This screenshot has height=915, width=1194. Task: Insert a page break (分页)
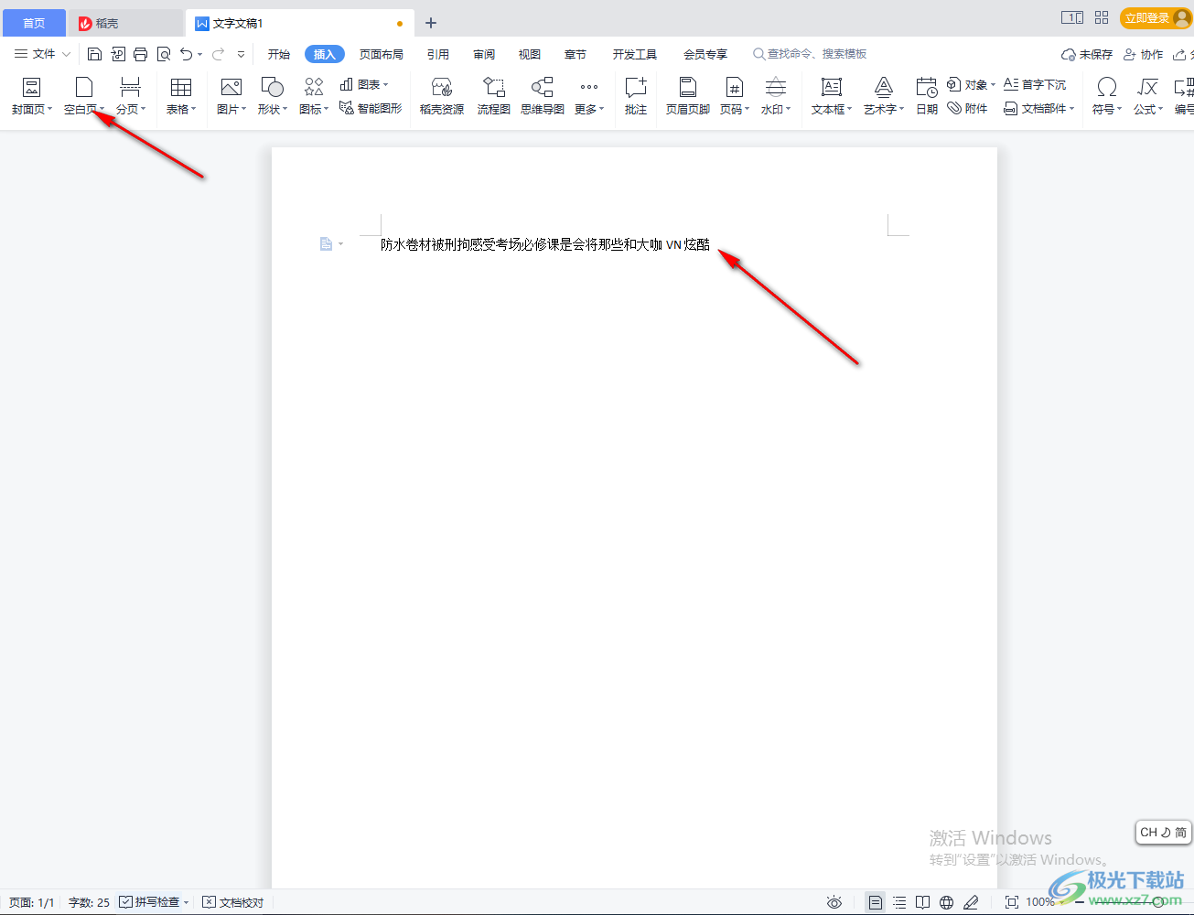[x=131, y=96]
